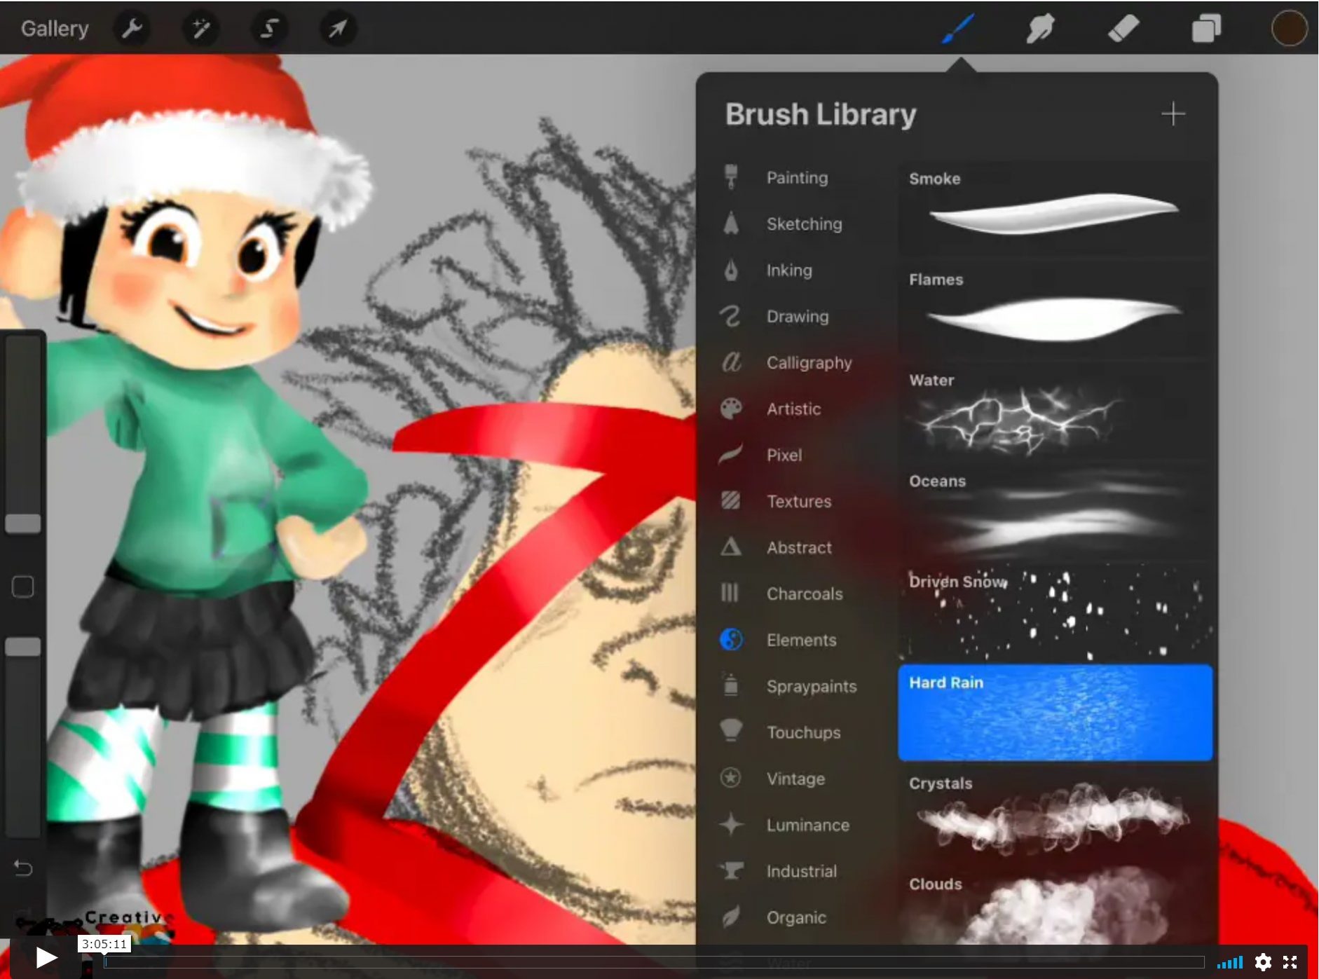Open the Layers panel
Viewport: 1319px width, 979px height.
point(1206,28)
